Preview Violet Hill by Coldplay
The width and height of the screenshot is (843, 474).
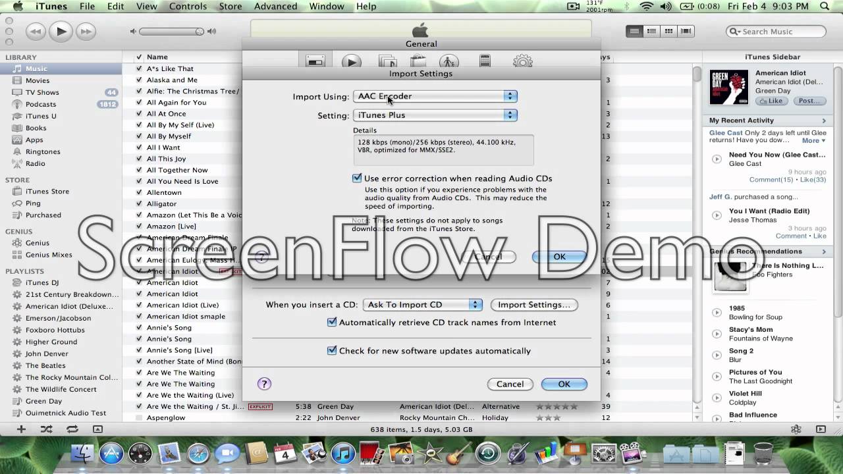coord(717,398)
